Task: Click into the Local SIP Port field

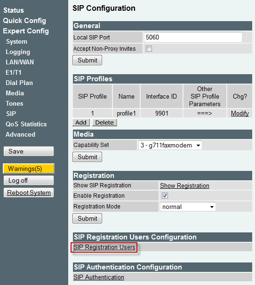Action: 193,37
